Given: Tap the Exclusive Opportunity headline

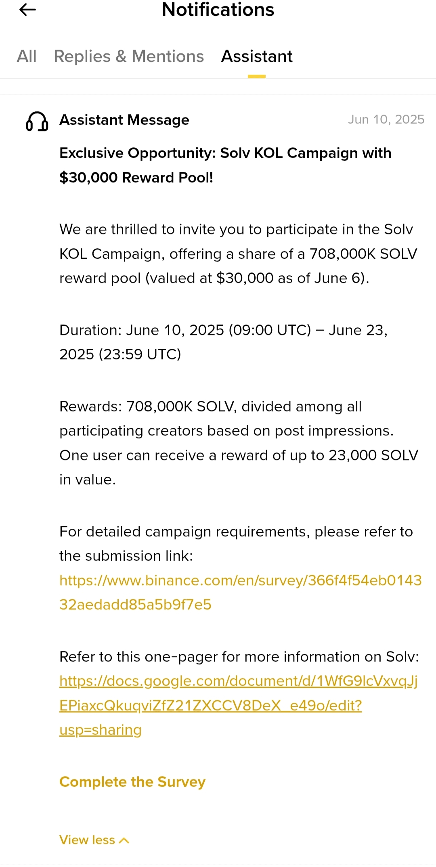Looking at the screenshot, I should coord(225,165).
